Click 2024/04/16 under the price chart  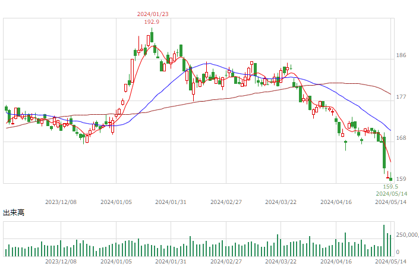click(x=336, y=202)
